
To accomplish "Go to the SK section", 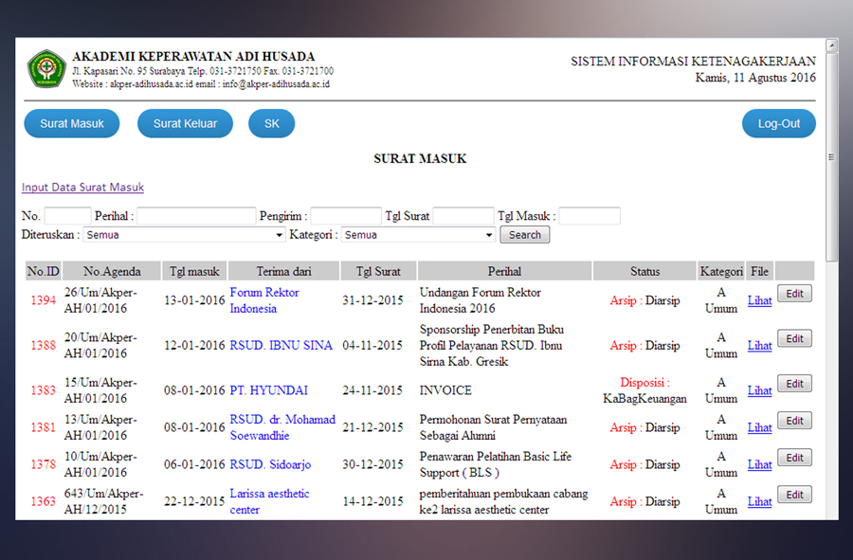I will [x=271, y=124].
